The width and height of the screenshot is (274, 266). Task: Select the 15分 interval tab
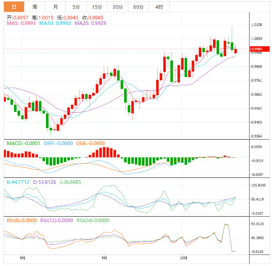coord(96,7)
